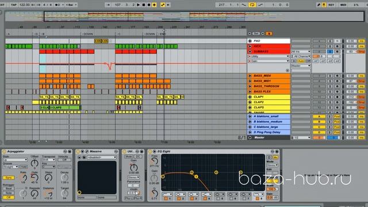Enable EQ Eight band 5 activator
The width and height of the screenshot is (368, 207).
click(218, 199)
